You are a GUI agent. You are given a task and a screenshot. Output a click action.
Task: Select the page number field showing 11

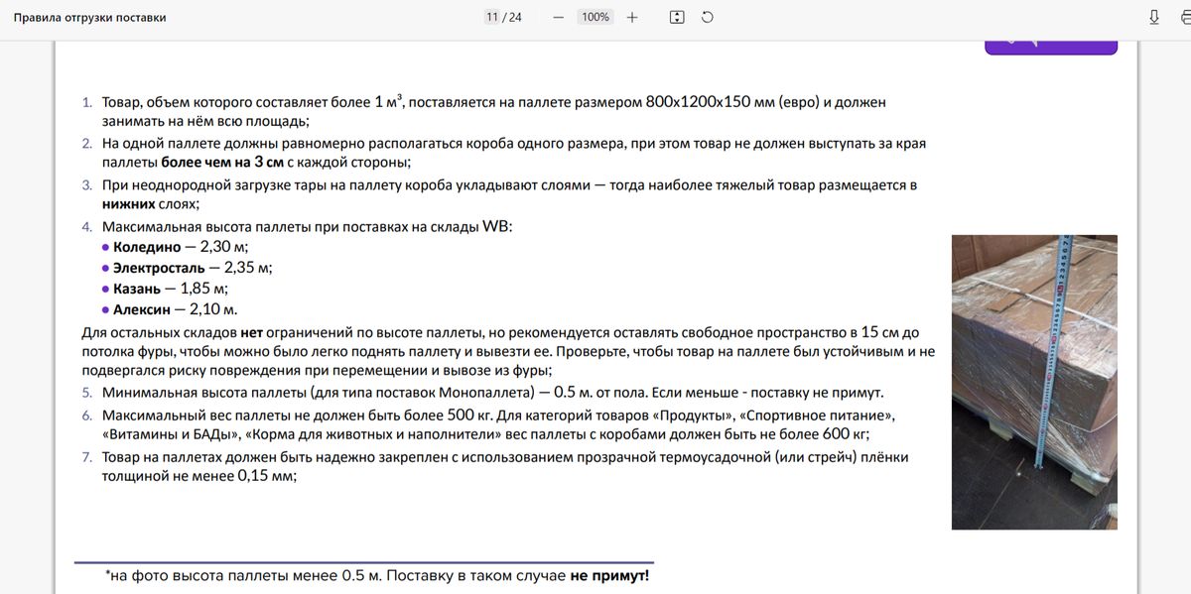[492, 18]
